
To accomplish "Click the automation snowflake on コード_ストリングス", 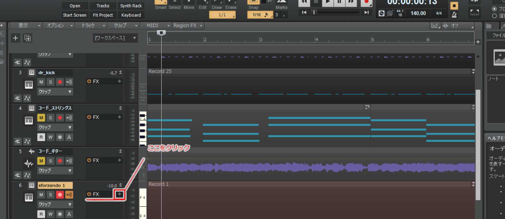I will coord(60,137).
